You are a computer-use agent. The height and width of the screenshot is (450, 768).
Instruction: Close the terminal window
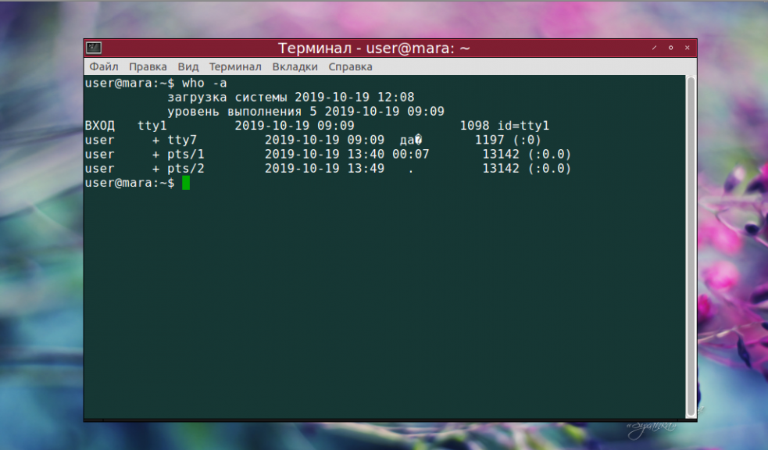click(x=688, y=48)
